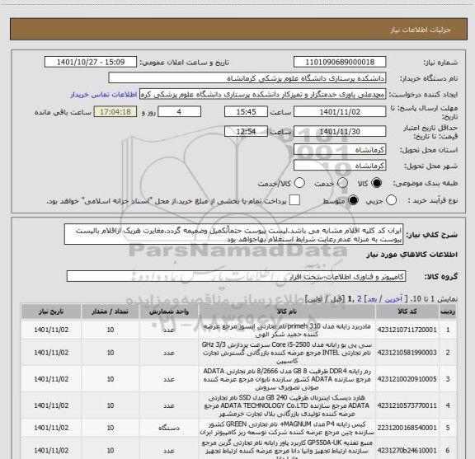The image size is (475, 459).
Task: Jump to آخرین page link
Action: pyautogui.click(x=393, y=299)
